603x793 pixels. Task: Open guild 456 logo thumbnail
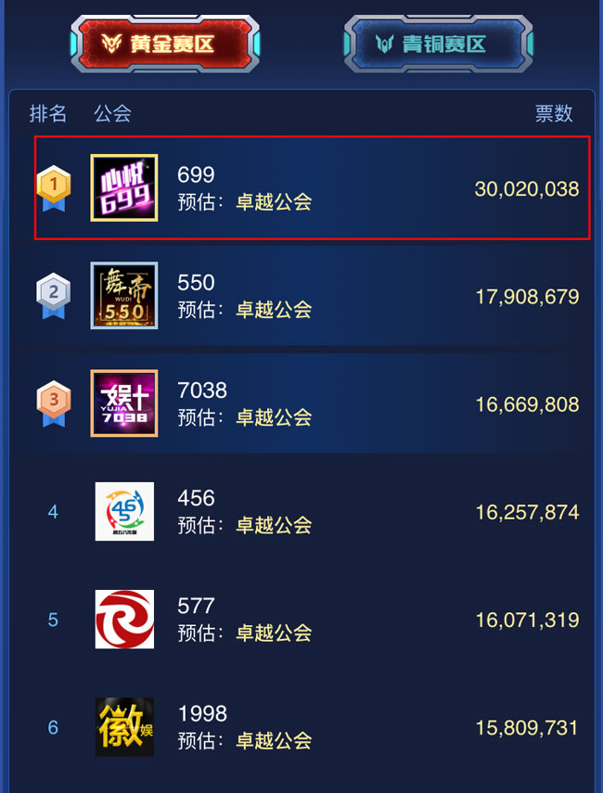(124, 511)
